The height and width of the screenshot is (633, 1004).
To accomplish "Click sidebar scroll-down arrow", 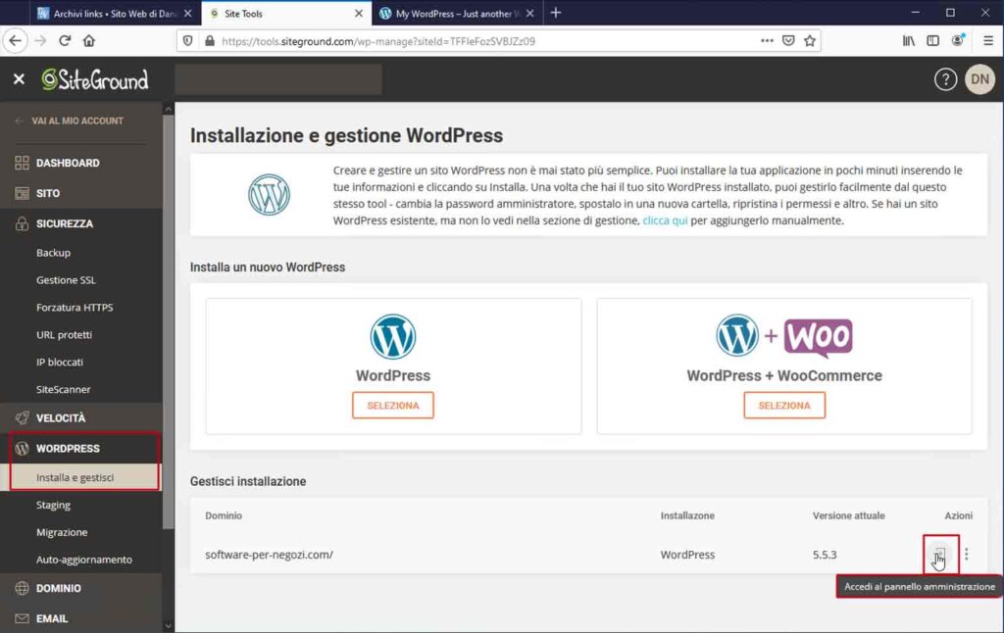I will (x=169, y=625).
